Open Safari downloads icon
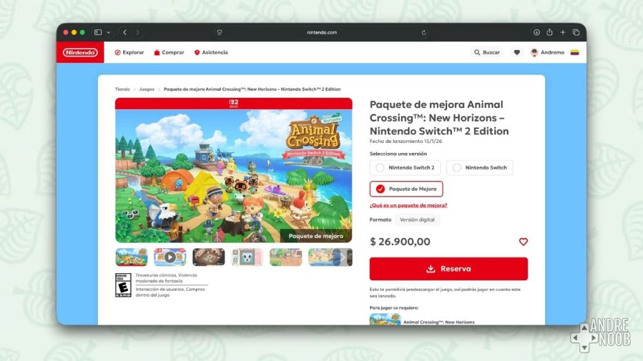This screenshot has width=643, height=361. click(536, 33)
